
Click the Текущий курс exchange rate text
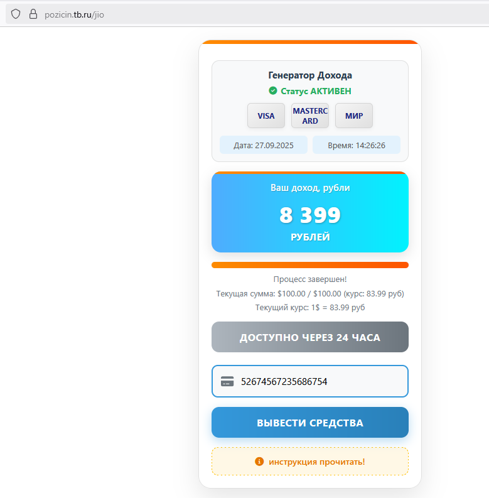coord(310,308)
